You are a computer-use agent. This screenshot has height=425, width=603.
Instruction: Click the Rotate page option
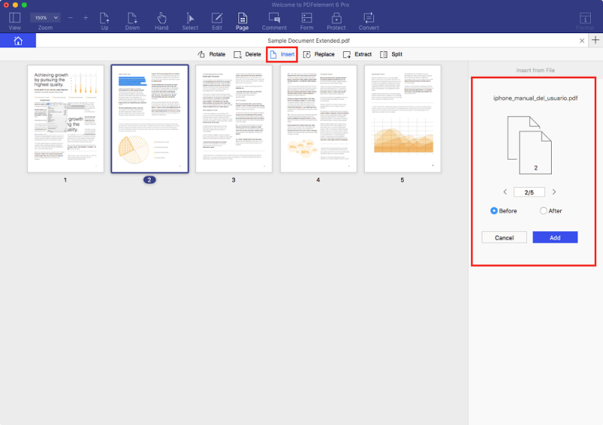(x=212, y=54)
